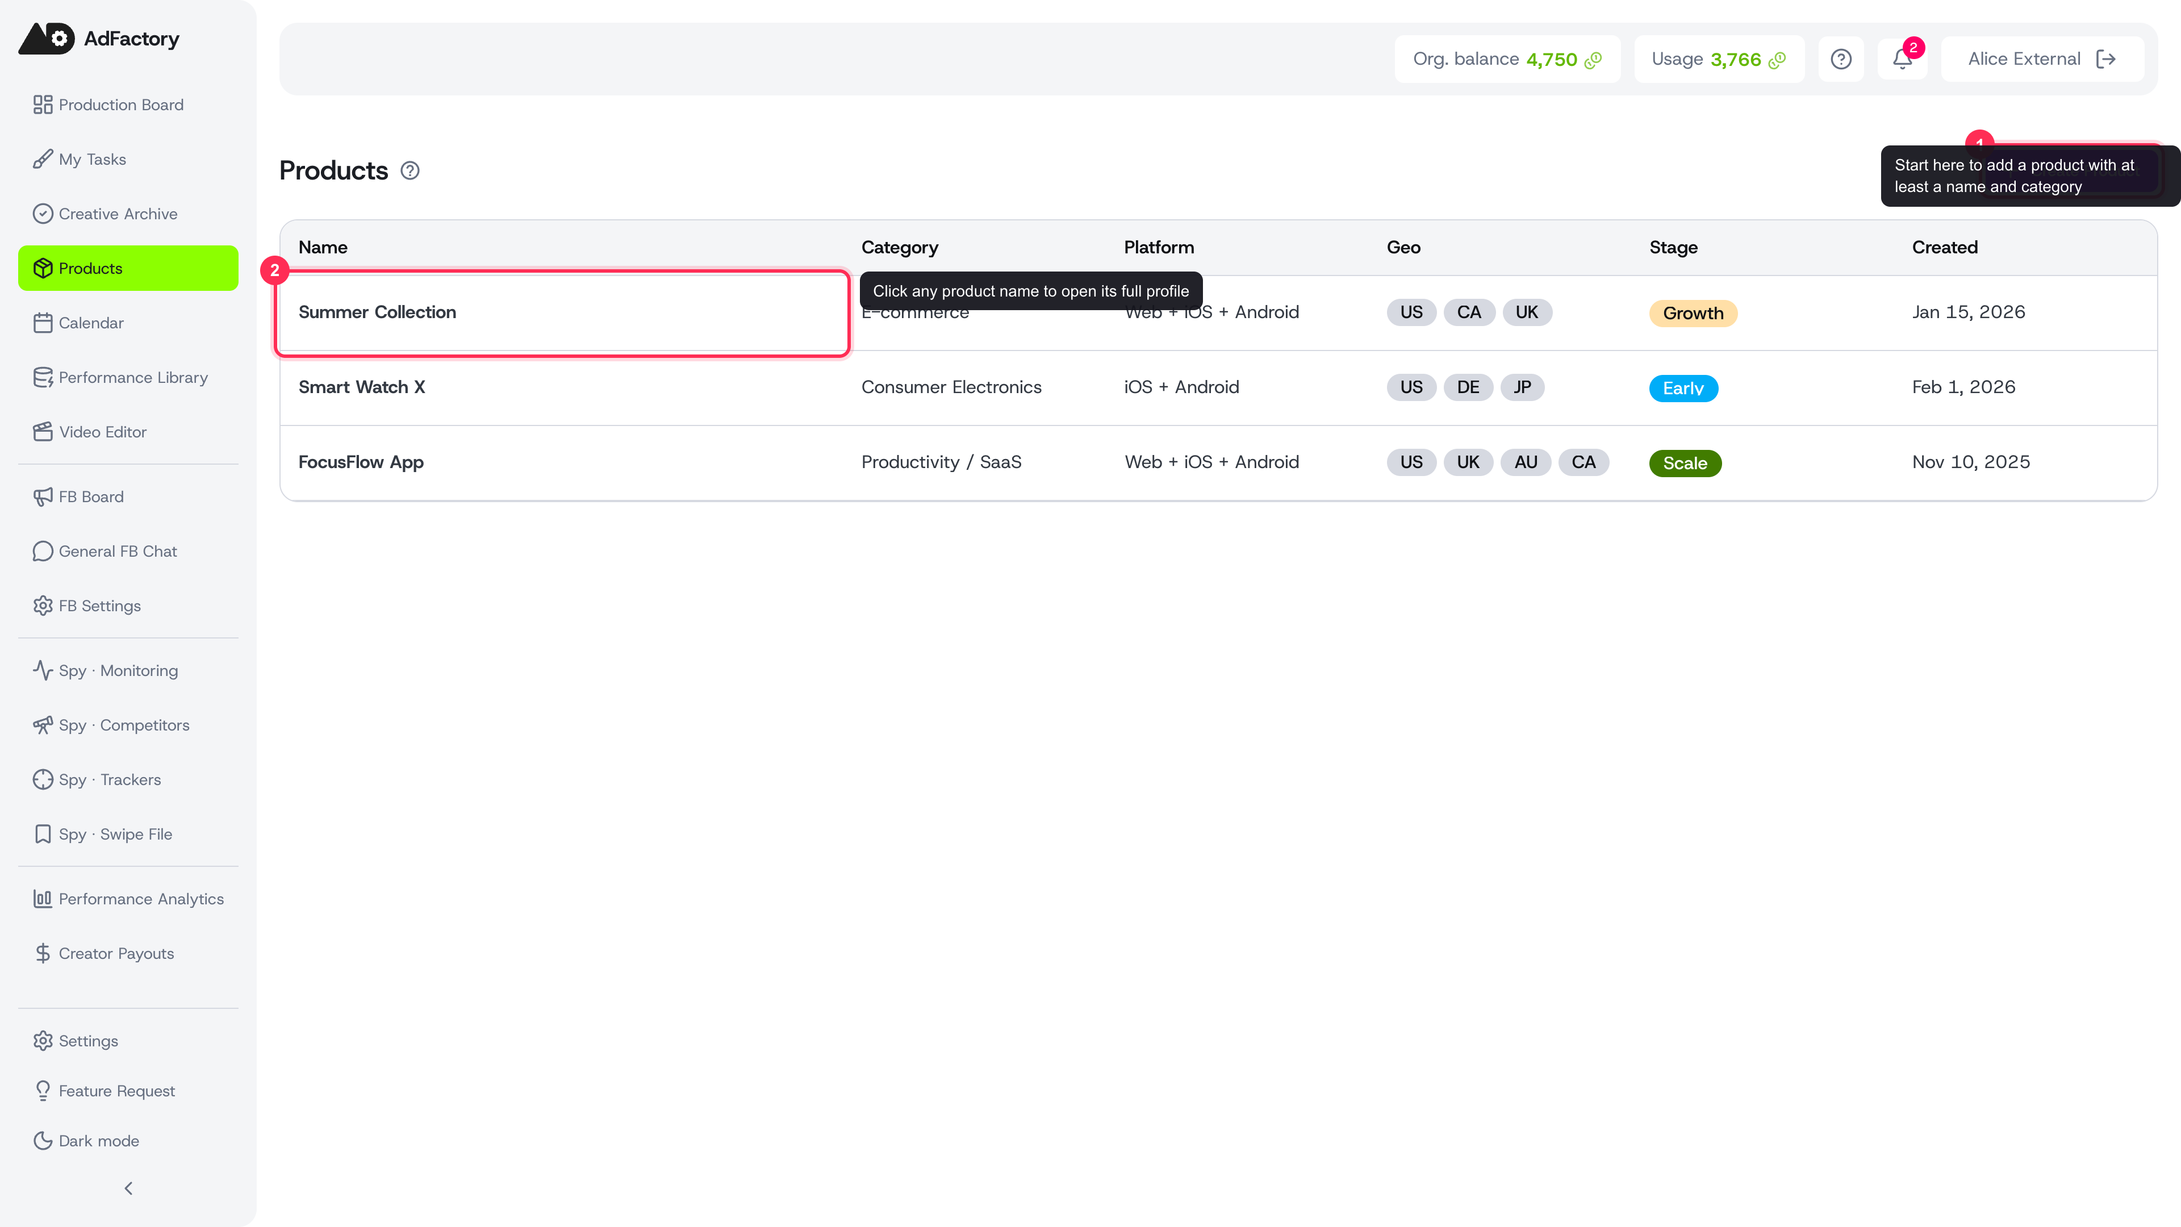Screen dimensions: 2181x1227
Task: Click the help icon next to Products heading
Action: coord(410,171)
